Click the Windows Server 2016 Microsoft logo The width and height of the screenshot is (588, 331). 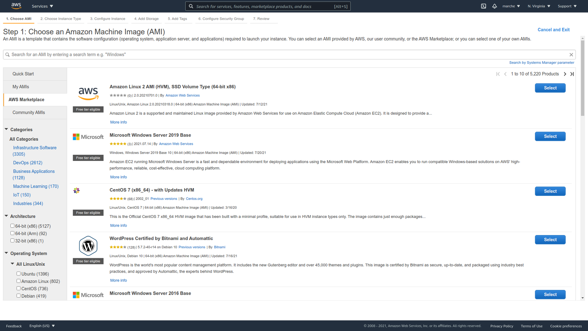[x=88, y=295]
